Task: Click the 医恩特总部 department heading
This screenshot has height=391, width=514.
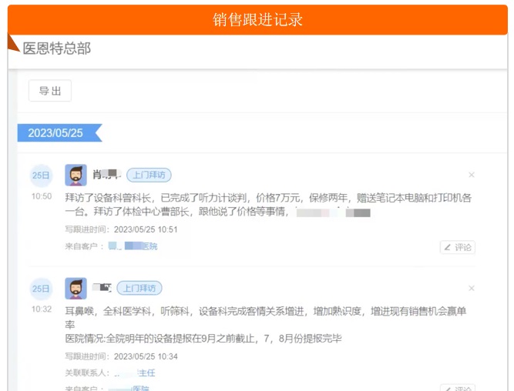Action: click(57, 48)
